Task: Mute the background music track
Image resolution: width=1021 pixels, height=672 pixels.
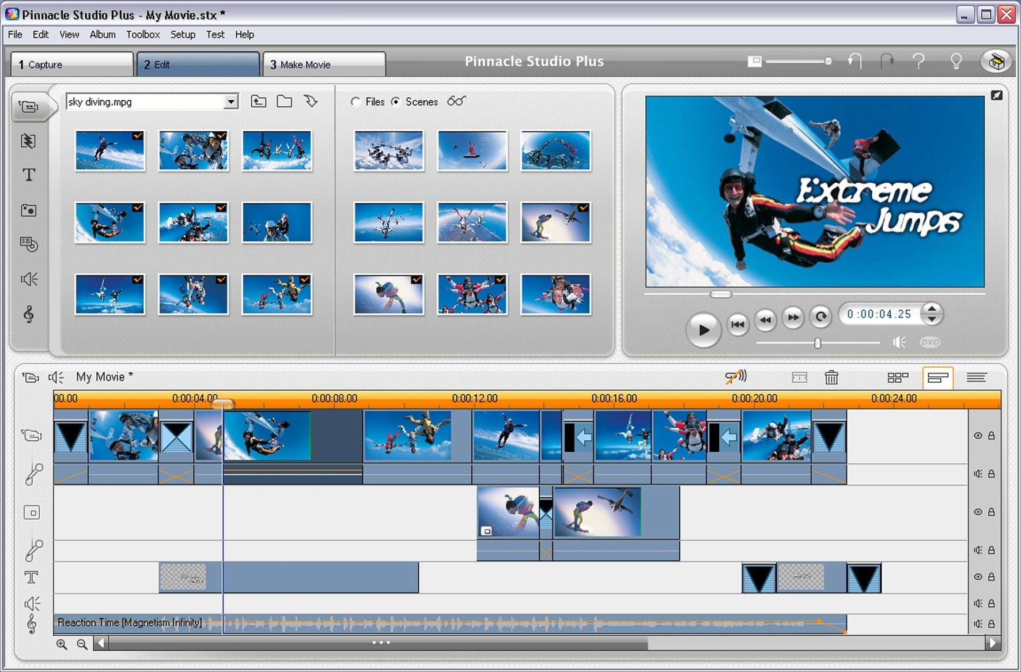Action: click(978, 624)
